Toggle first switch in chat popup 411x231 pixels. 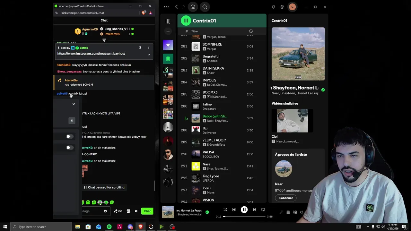[70, 136]
